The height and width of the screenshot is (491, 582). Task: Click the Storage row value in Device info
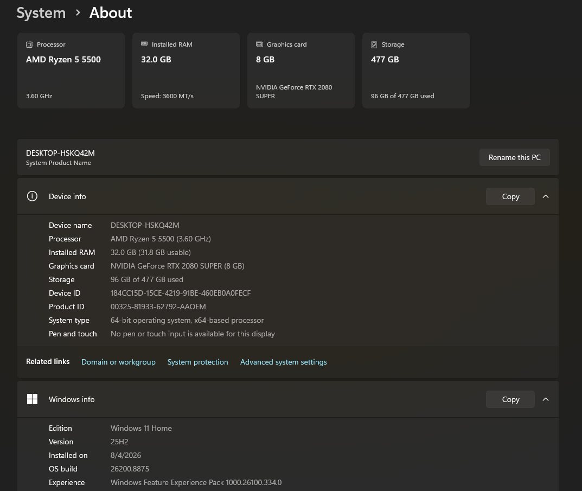(x=146, y=279)
